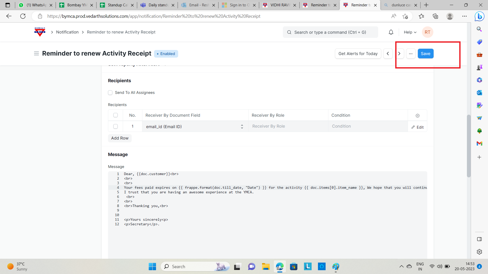Go to previous document arrow

click(388, 54)
